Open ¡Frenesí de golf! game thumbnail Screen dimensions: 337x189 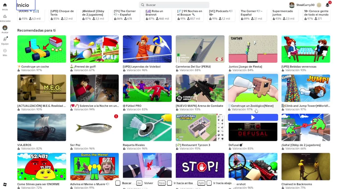point(94,49)
